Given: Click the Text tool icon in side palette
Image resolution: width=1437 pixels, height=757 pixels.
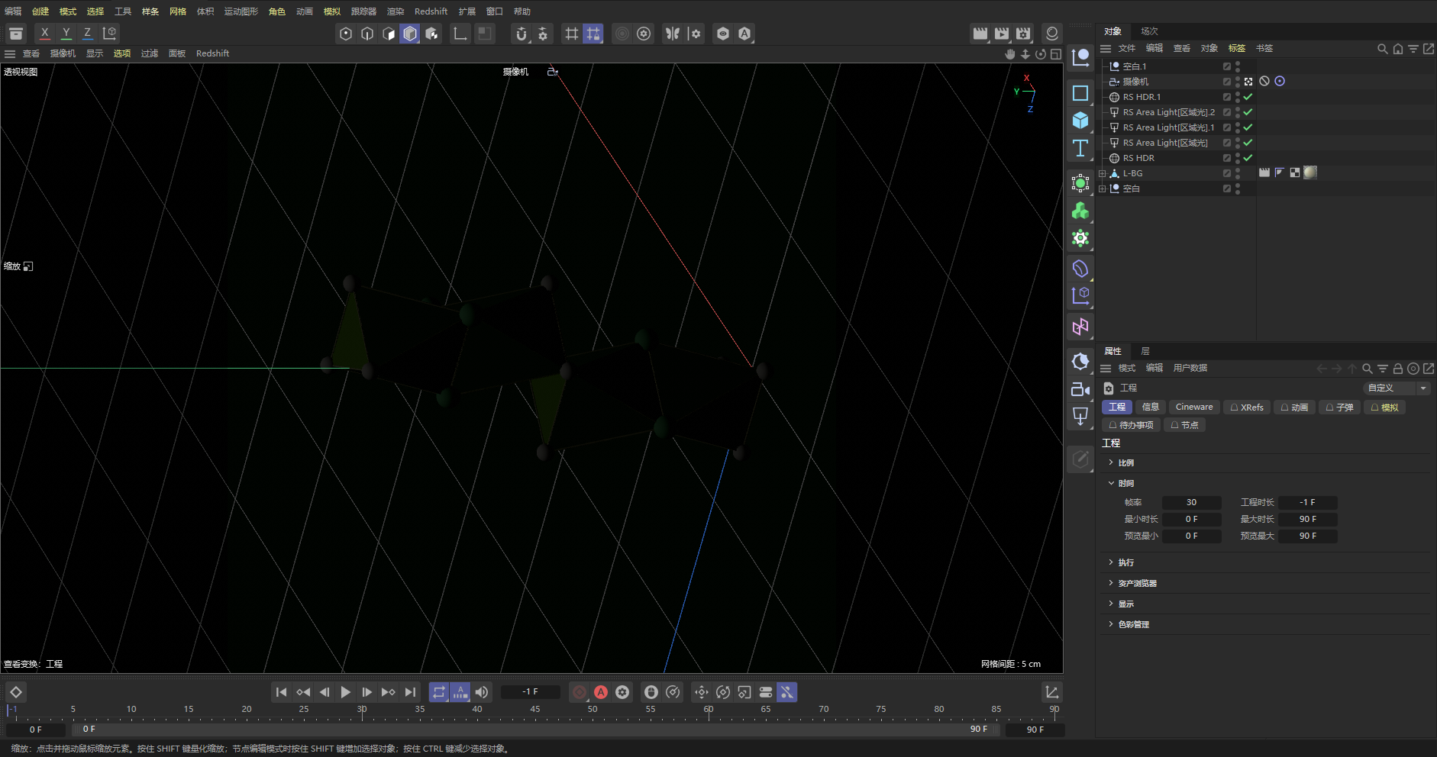Looking at the screenshot, I should coord(1080,148).
